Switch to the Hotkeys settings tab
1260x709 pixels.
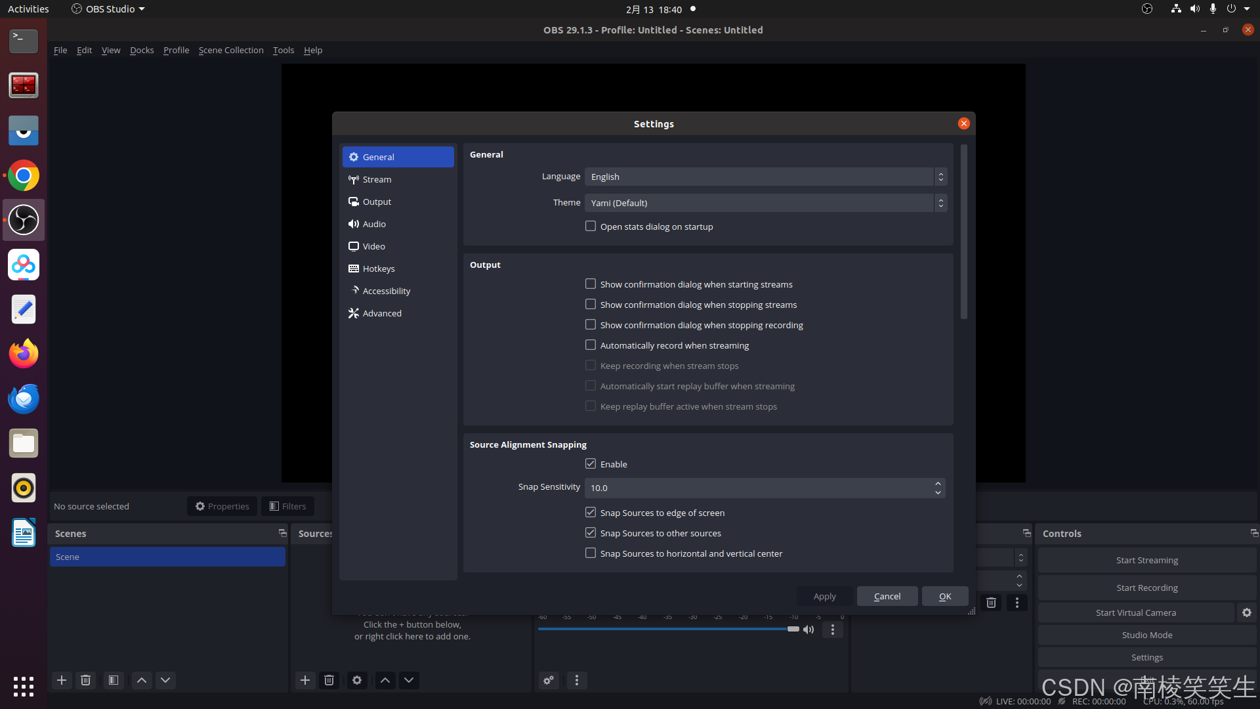379,269
